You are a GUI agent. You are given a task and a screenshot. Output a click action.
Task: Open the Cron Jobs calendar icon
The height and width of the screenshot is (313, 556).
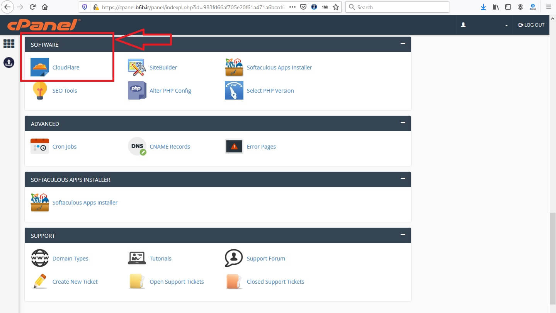(x=40, y=147)
